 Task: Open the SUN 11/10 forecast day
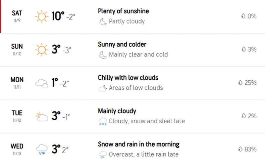click(x=17, y=49)
